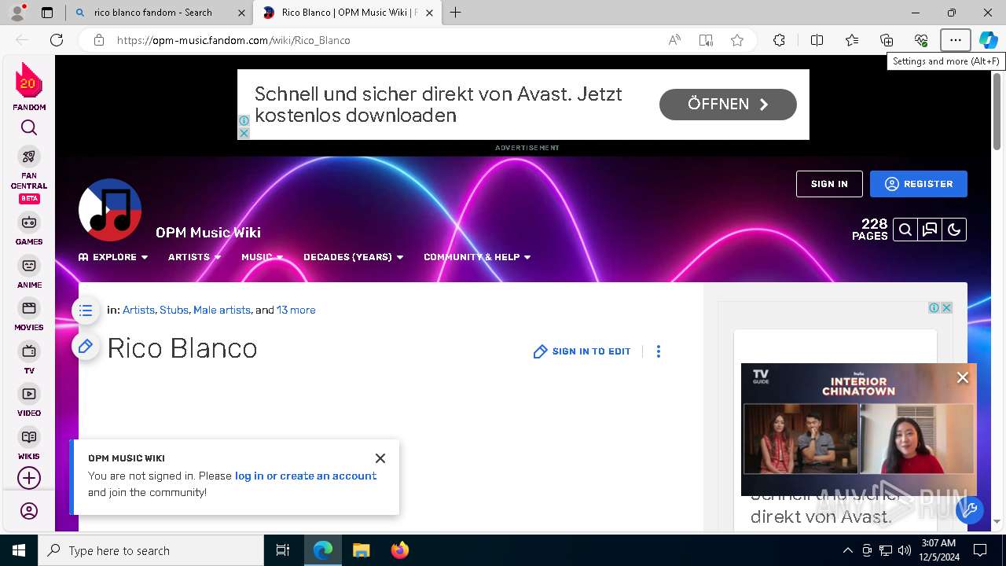Open the wiki discussions icon
Screen dimensions: 1006x566
pos(930,230)
